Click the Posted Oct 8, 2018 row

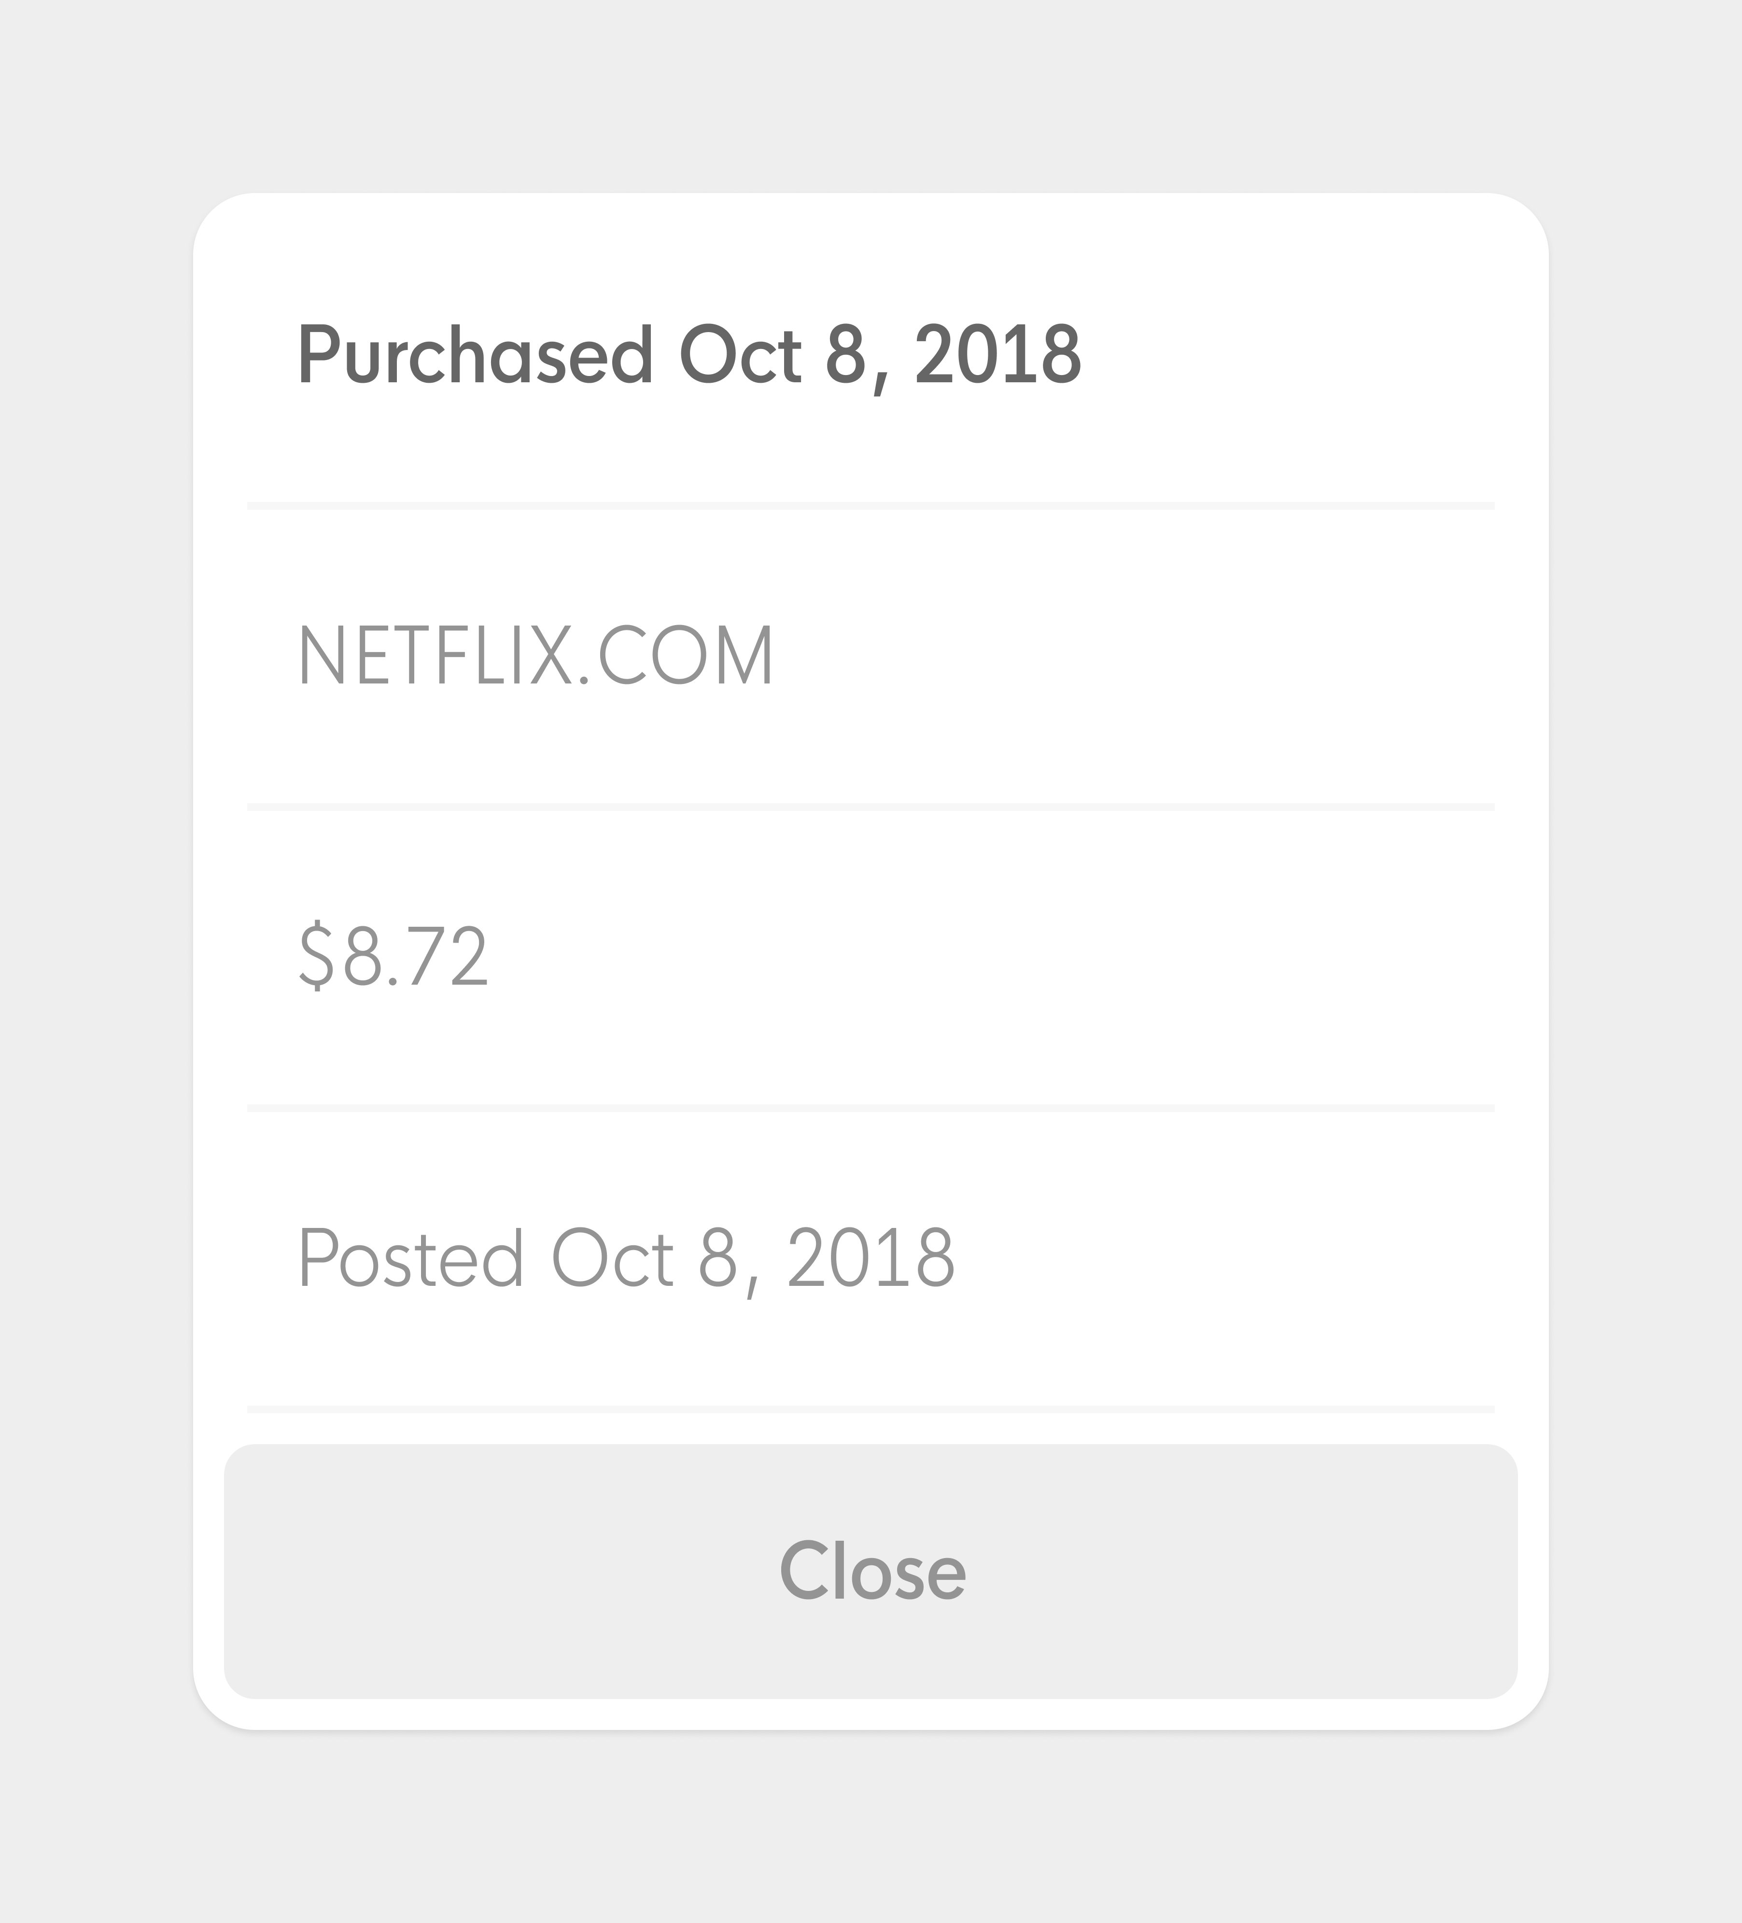[870, 1258]
